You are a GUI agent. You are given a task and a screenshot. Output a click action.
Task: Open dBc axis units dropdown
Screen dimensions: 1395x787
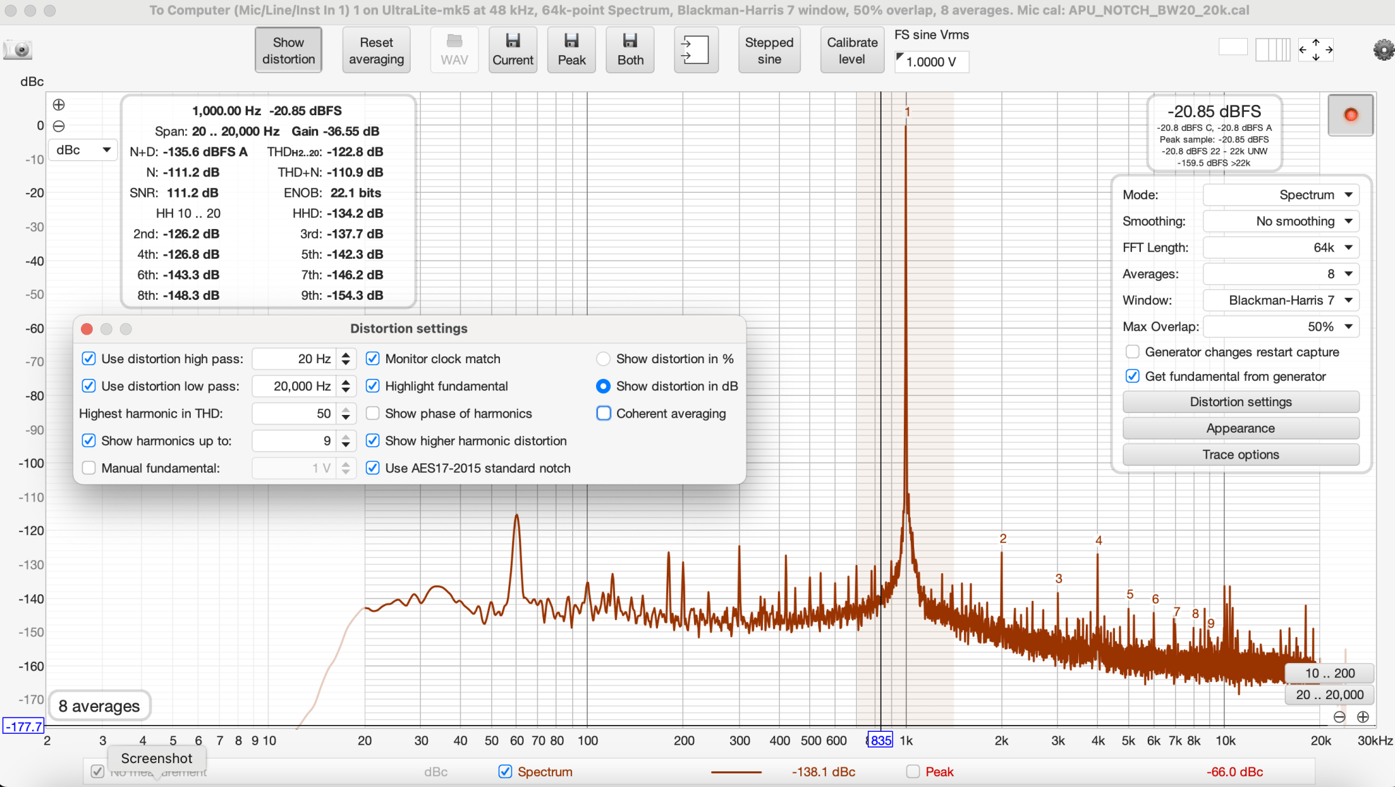coord(82,150)
